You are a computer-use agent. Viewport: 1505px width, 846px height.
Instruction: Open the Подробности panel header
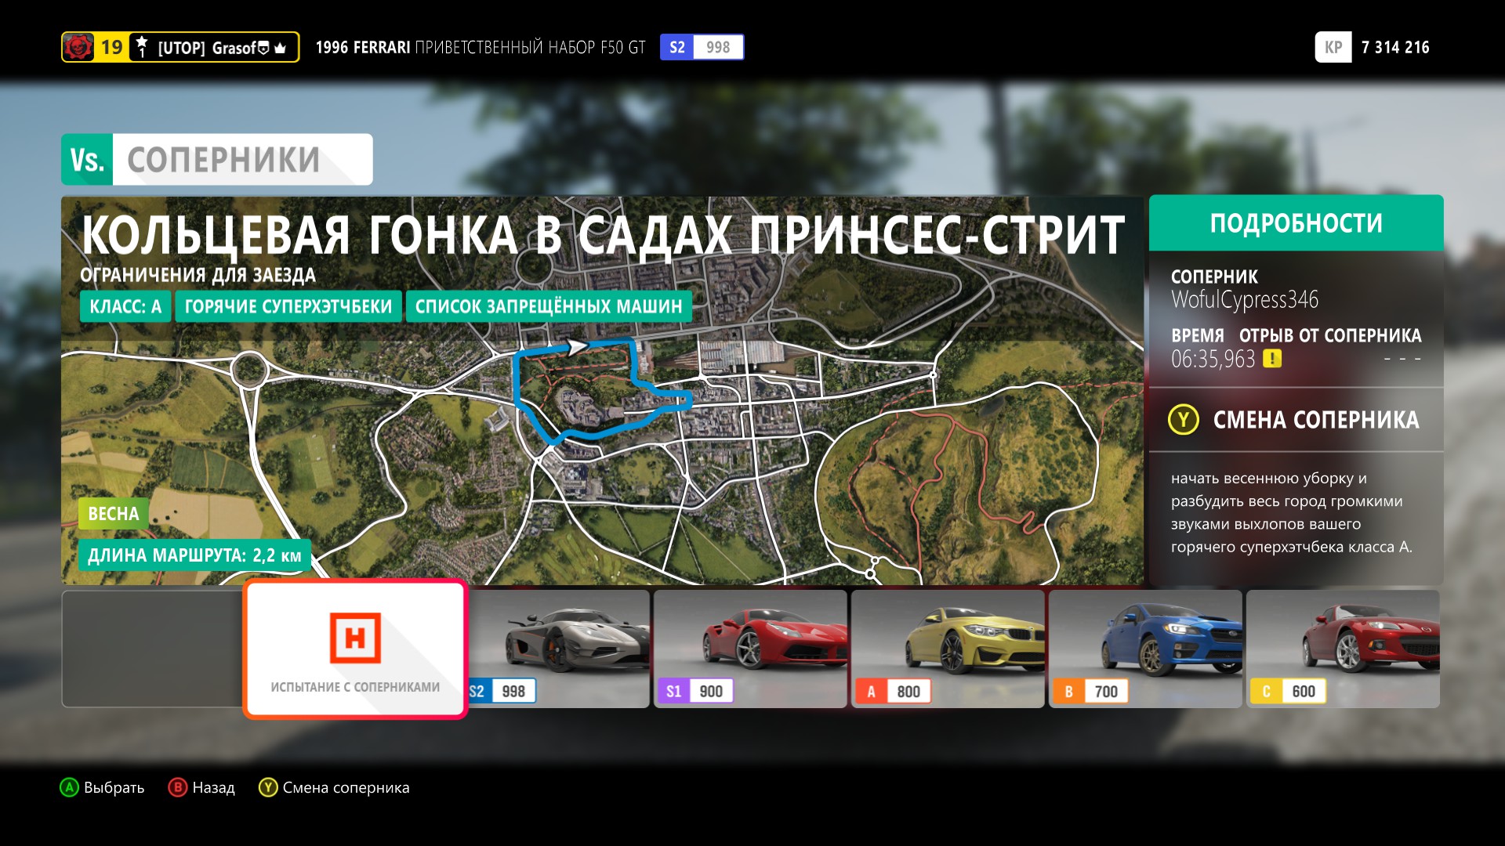pos(1296,223)
